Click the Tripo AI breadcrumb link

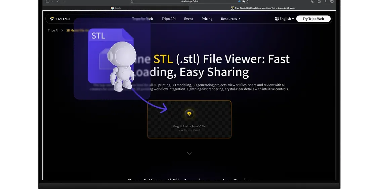53,30
